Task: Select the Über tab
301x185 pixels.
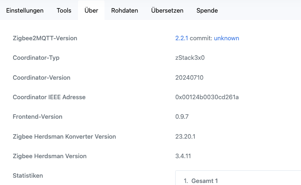Action: point(91,11)
